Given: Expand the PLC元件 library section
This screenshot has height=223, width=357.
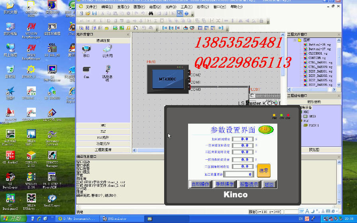Looking at the screenshot, I should 103,137.
